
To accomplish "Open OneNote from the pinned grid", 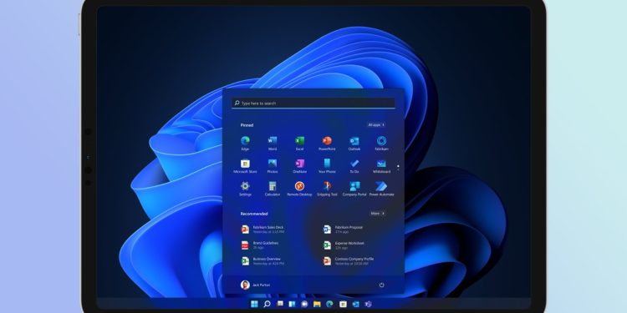I will pos(299,166).
